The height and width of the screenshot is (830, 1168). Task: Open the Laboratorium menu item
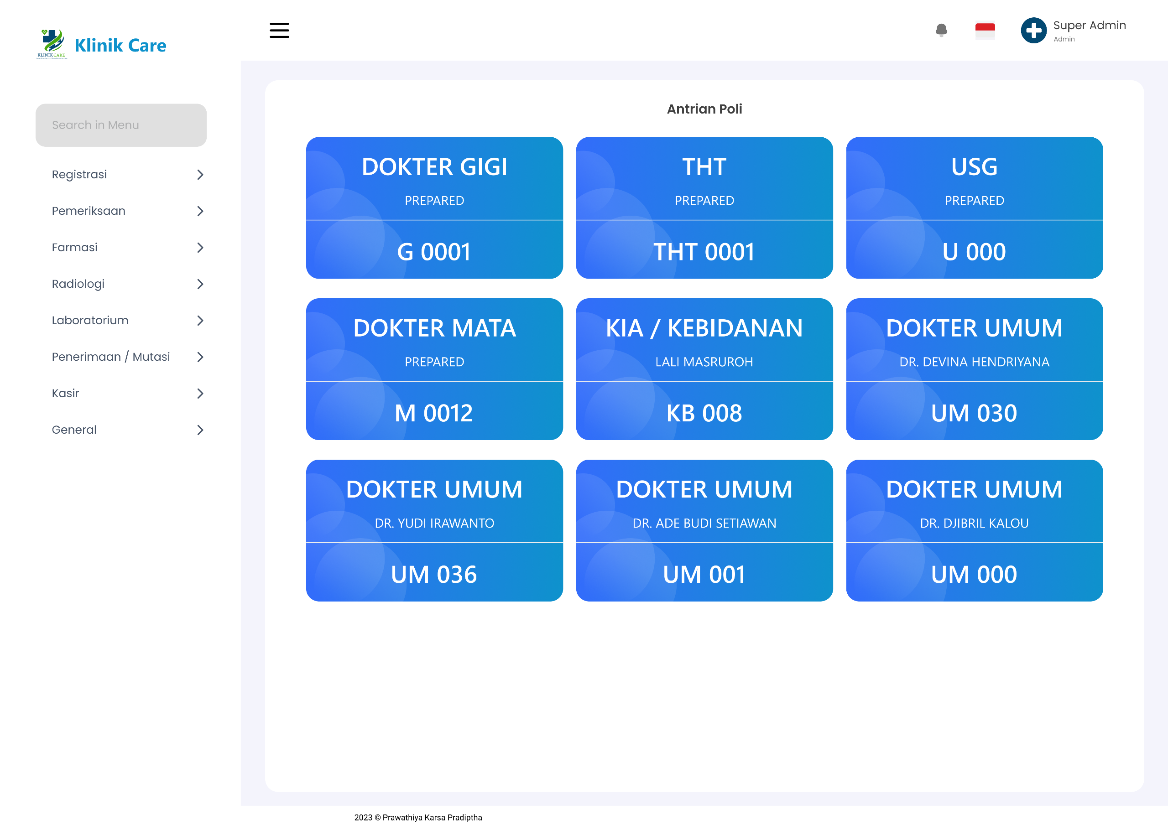(90, 321)
